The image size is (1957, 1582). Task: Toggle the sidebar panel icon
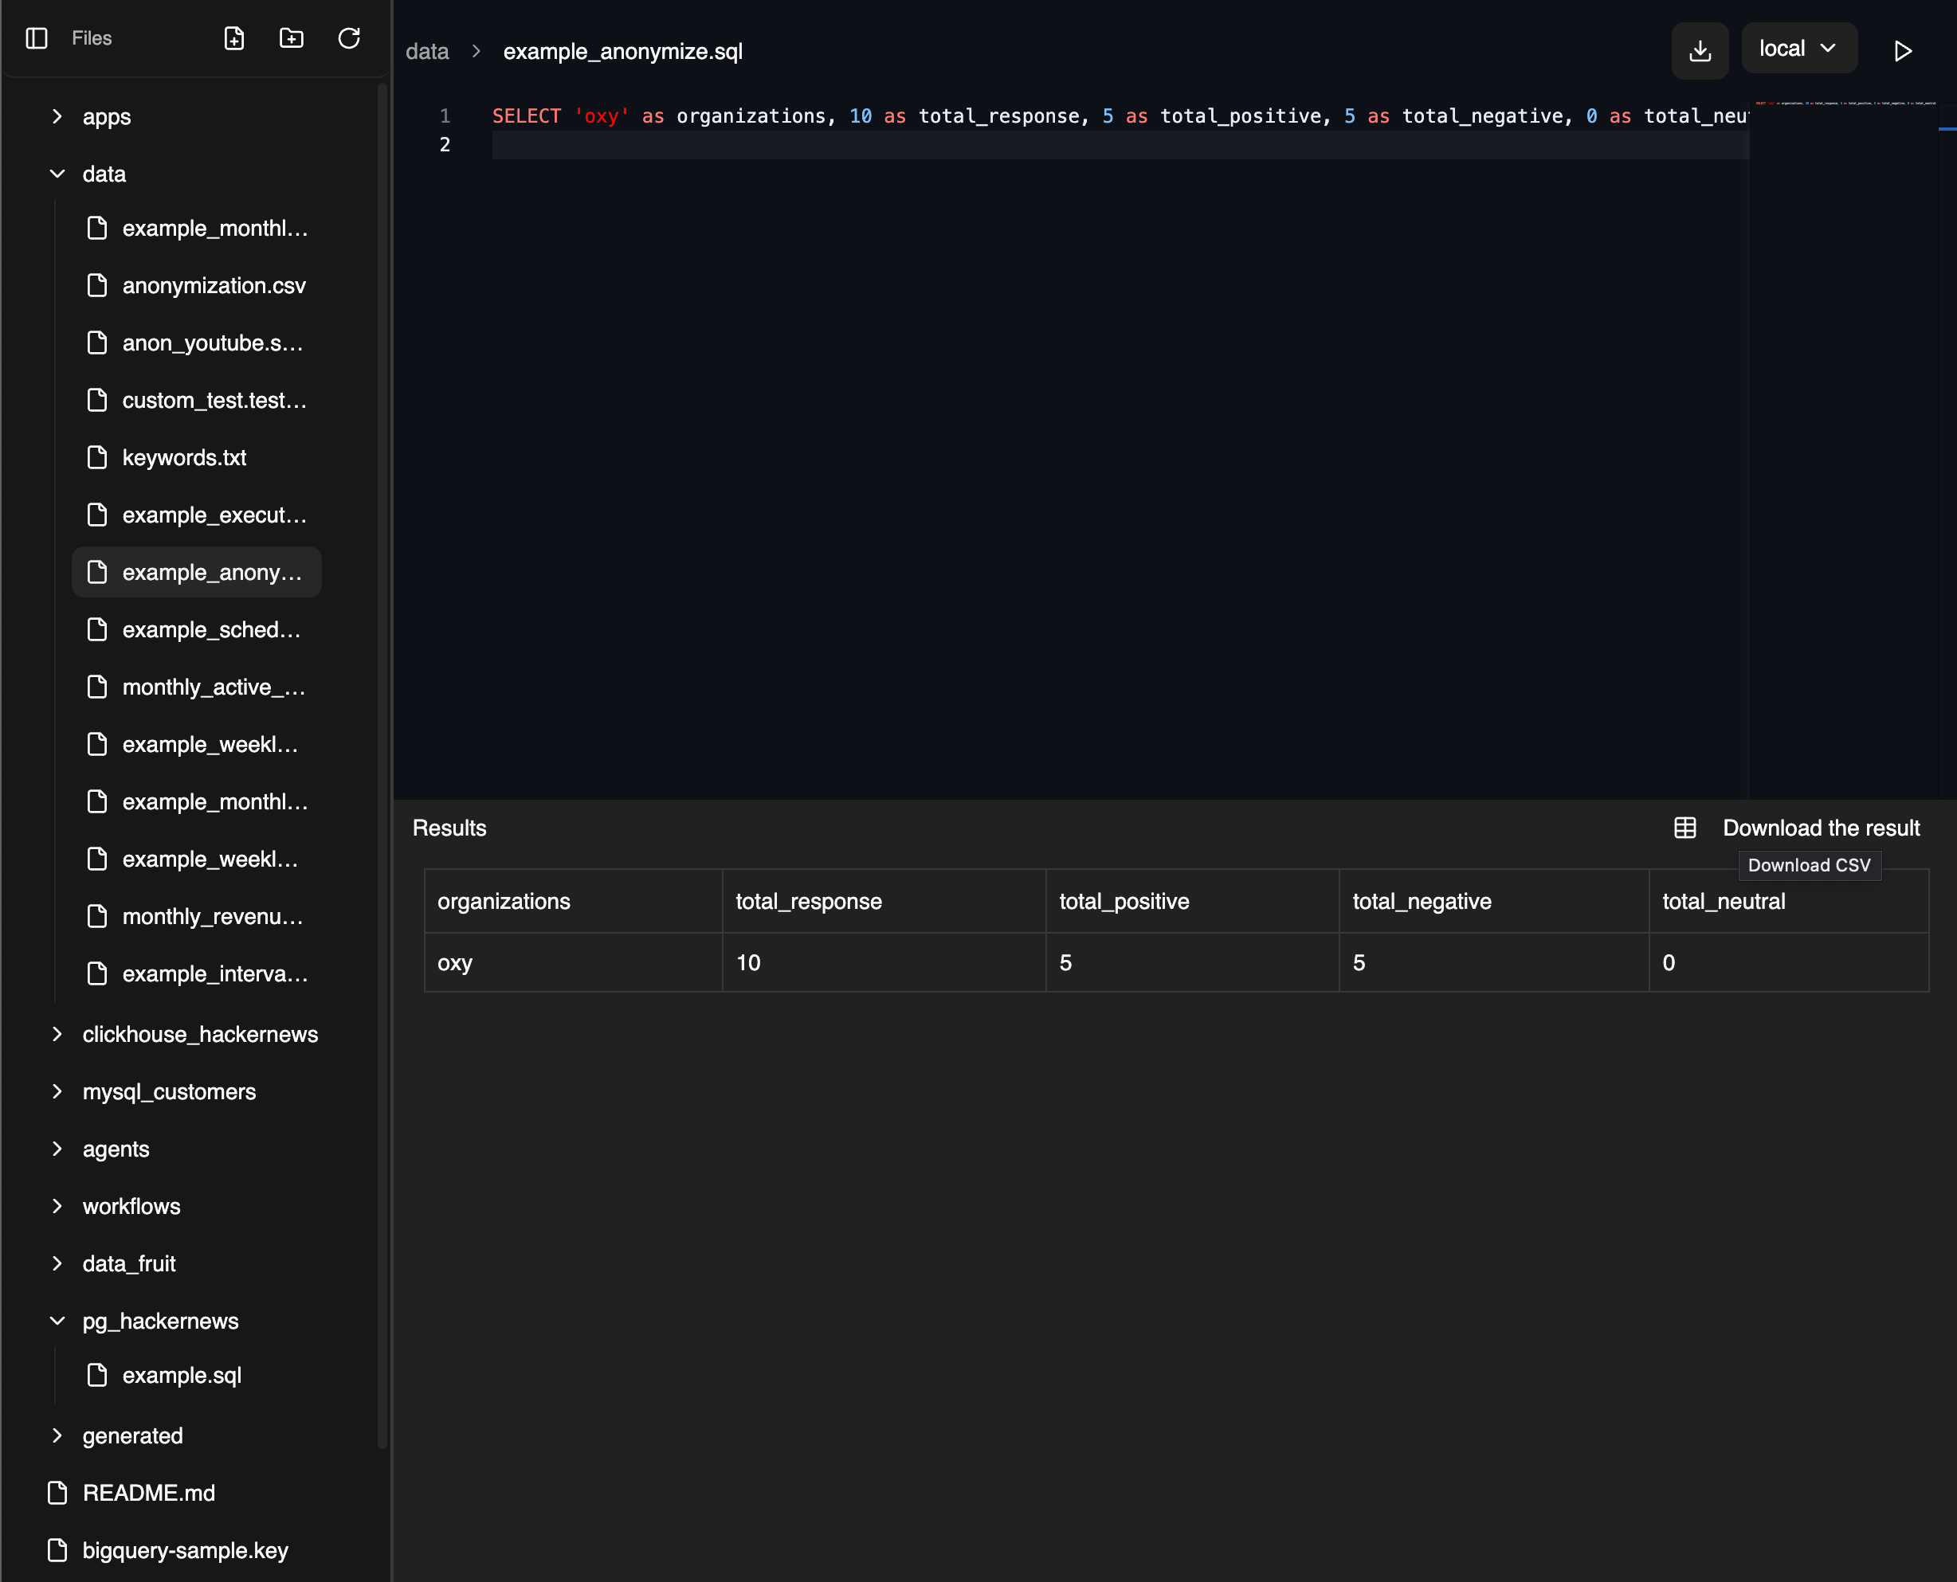click(x=37, y=38)
